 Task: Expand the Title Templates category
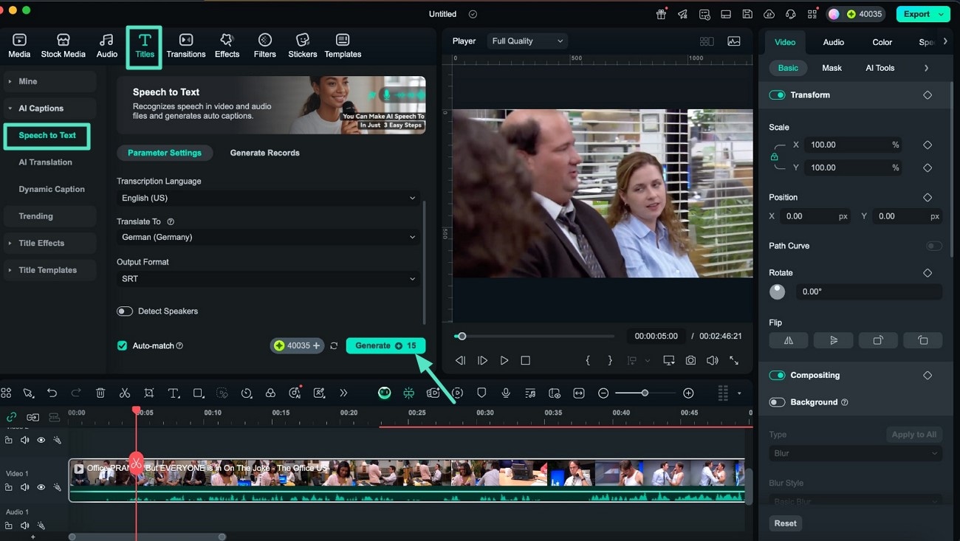(x=49, y=270)
